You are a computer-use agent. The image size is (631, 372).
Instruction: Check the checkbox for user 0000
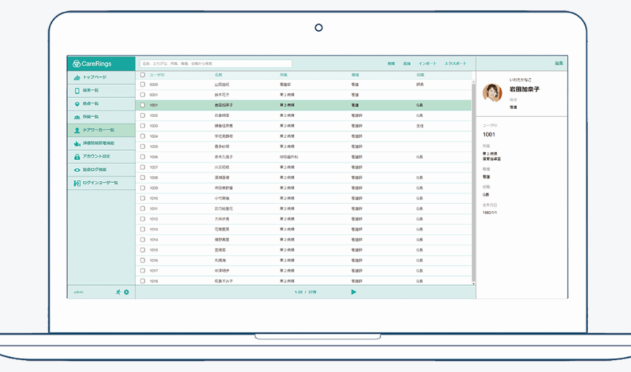(142, 85)
